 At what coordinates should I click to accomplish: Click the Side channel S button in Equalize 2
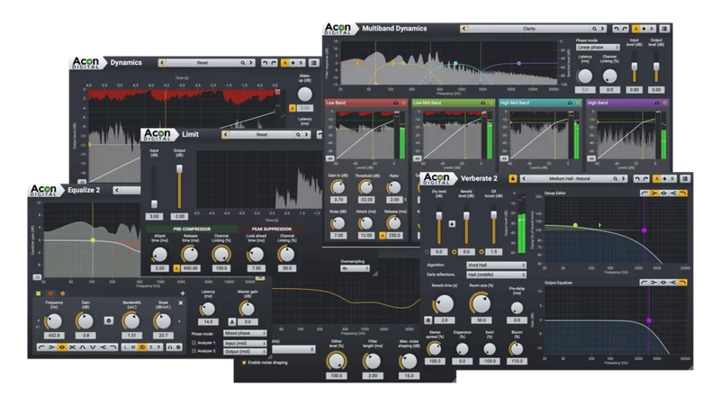151,347
